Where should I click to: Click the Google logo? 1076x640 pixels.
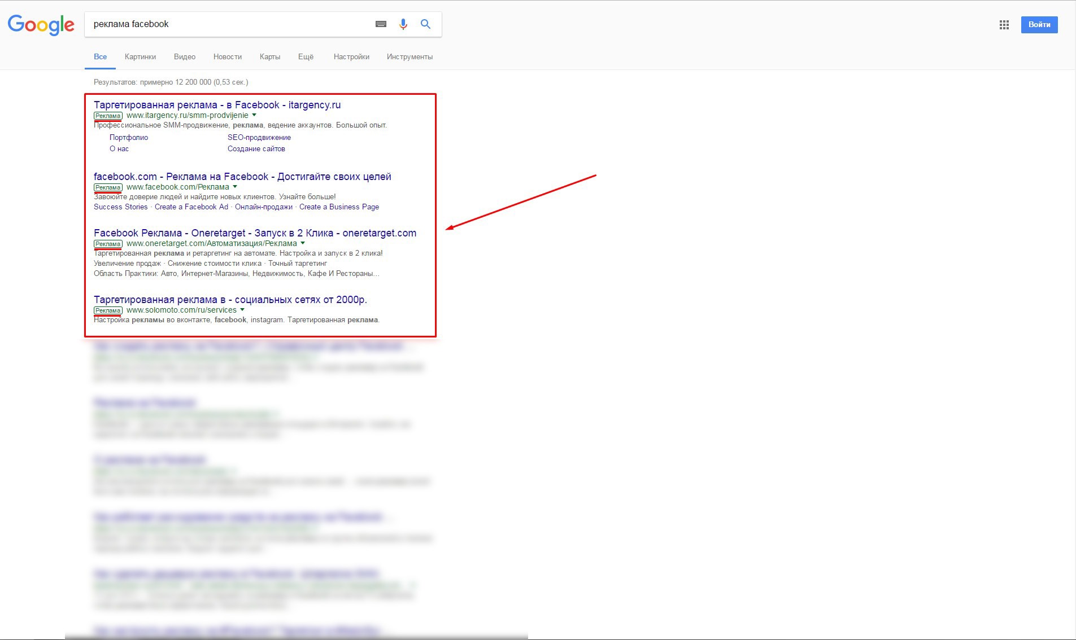click(41, 25)
